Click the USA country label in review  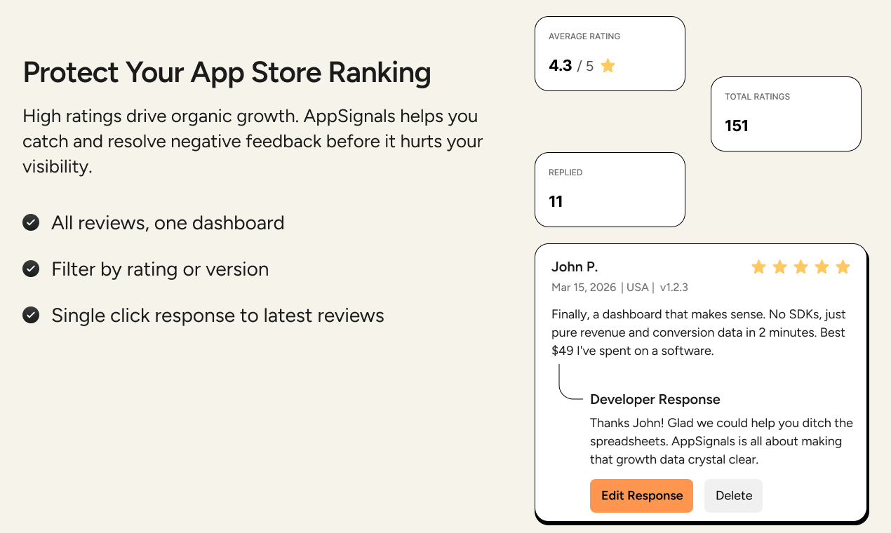638,288
